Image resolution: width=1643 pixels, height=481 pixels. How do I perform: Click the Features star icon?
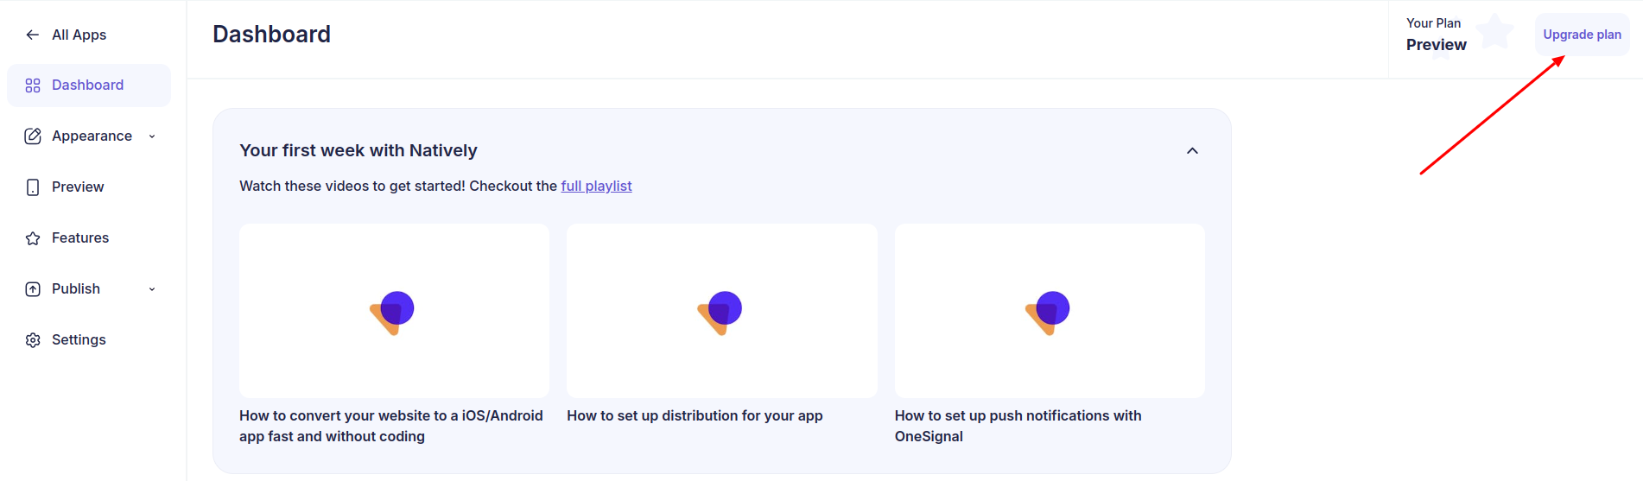[33, 238]
